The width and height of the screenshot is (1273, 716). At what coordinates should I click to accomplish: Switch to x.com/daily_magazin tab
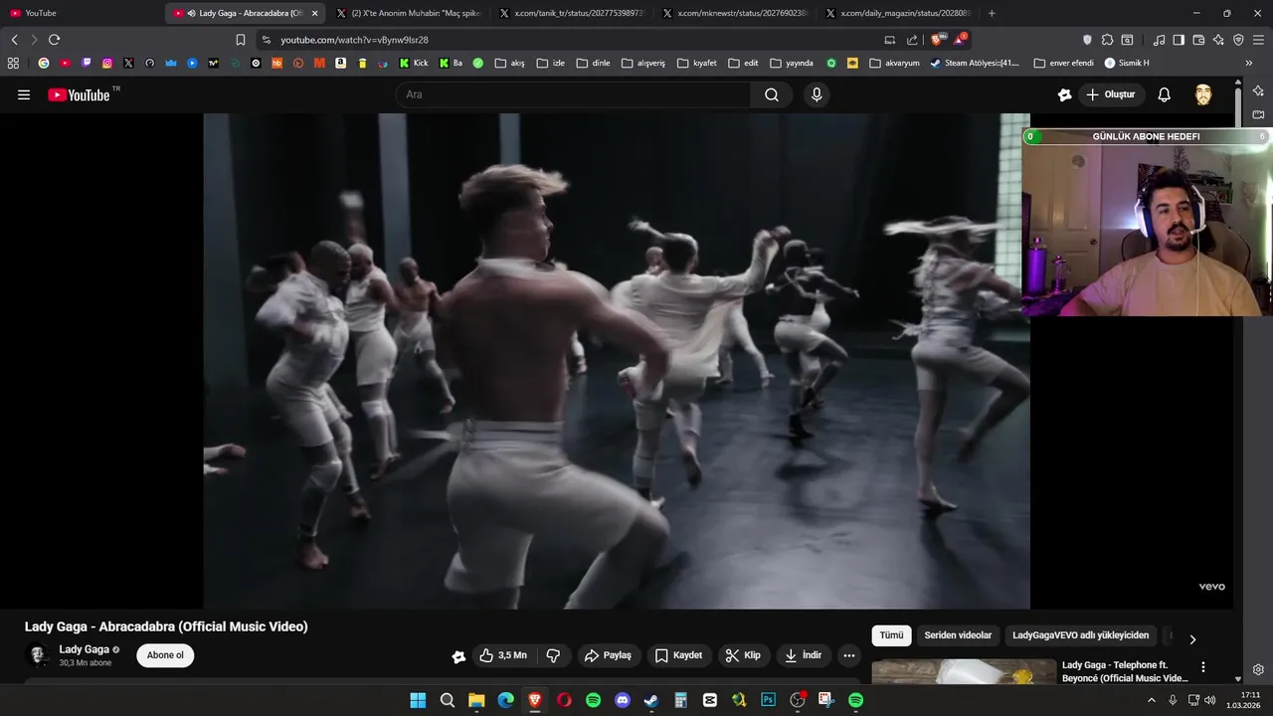[899, 13]
